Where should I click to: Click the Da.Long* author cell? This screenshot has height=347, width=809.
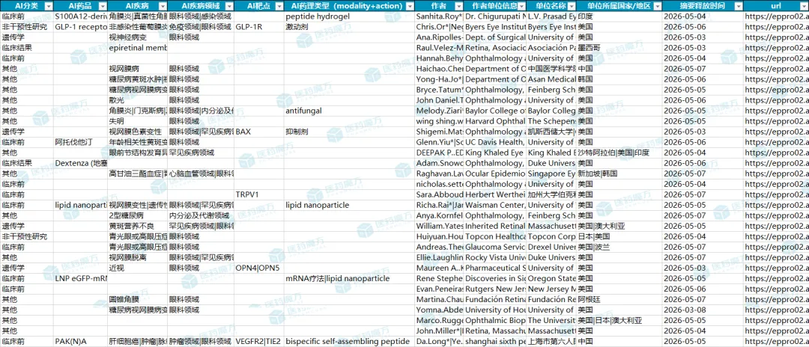439,341
